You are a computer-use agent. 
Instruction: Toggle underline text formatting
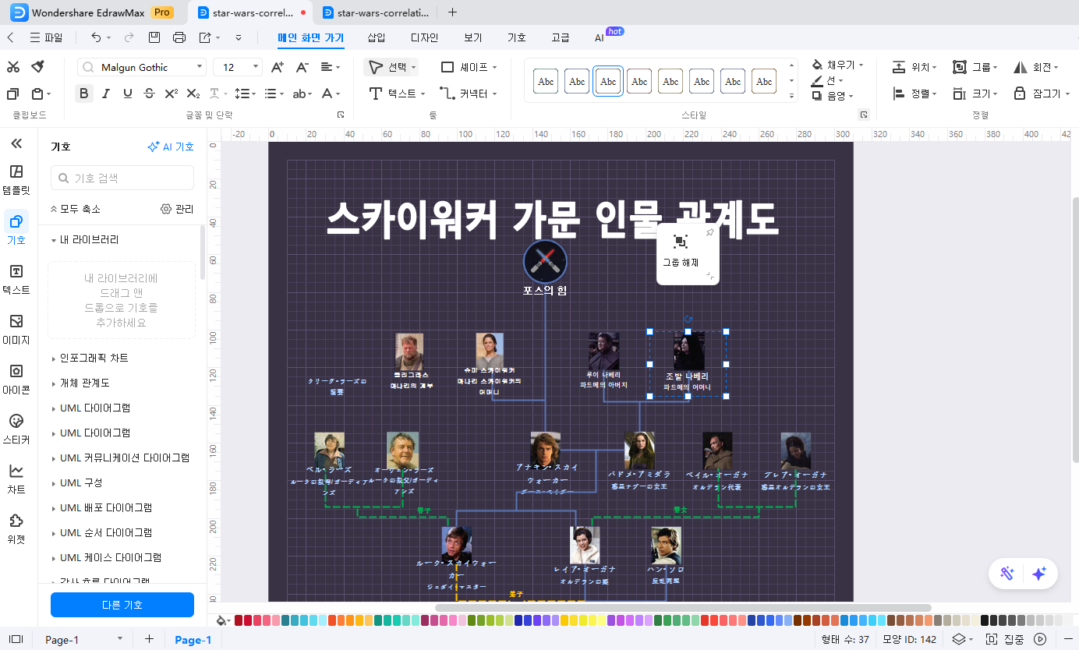(x=128, y=94)
